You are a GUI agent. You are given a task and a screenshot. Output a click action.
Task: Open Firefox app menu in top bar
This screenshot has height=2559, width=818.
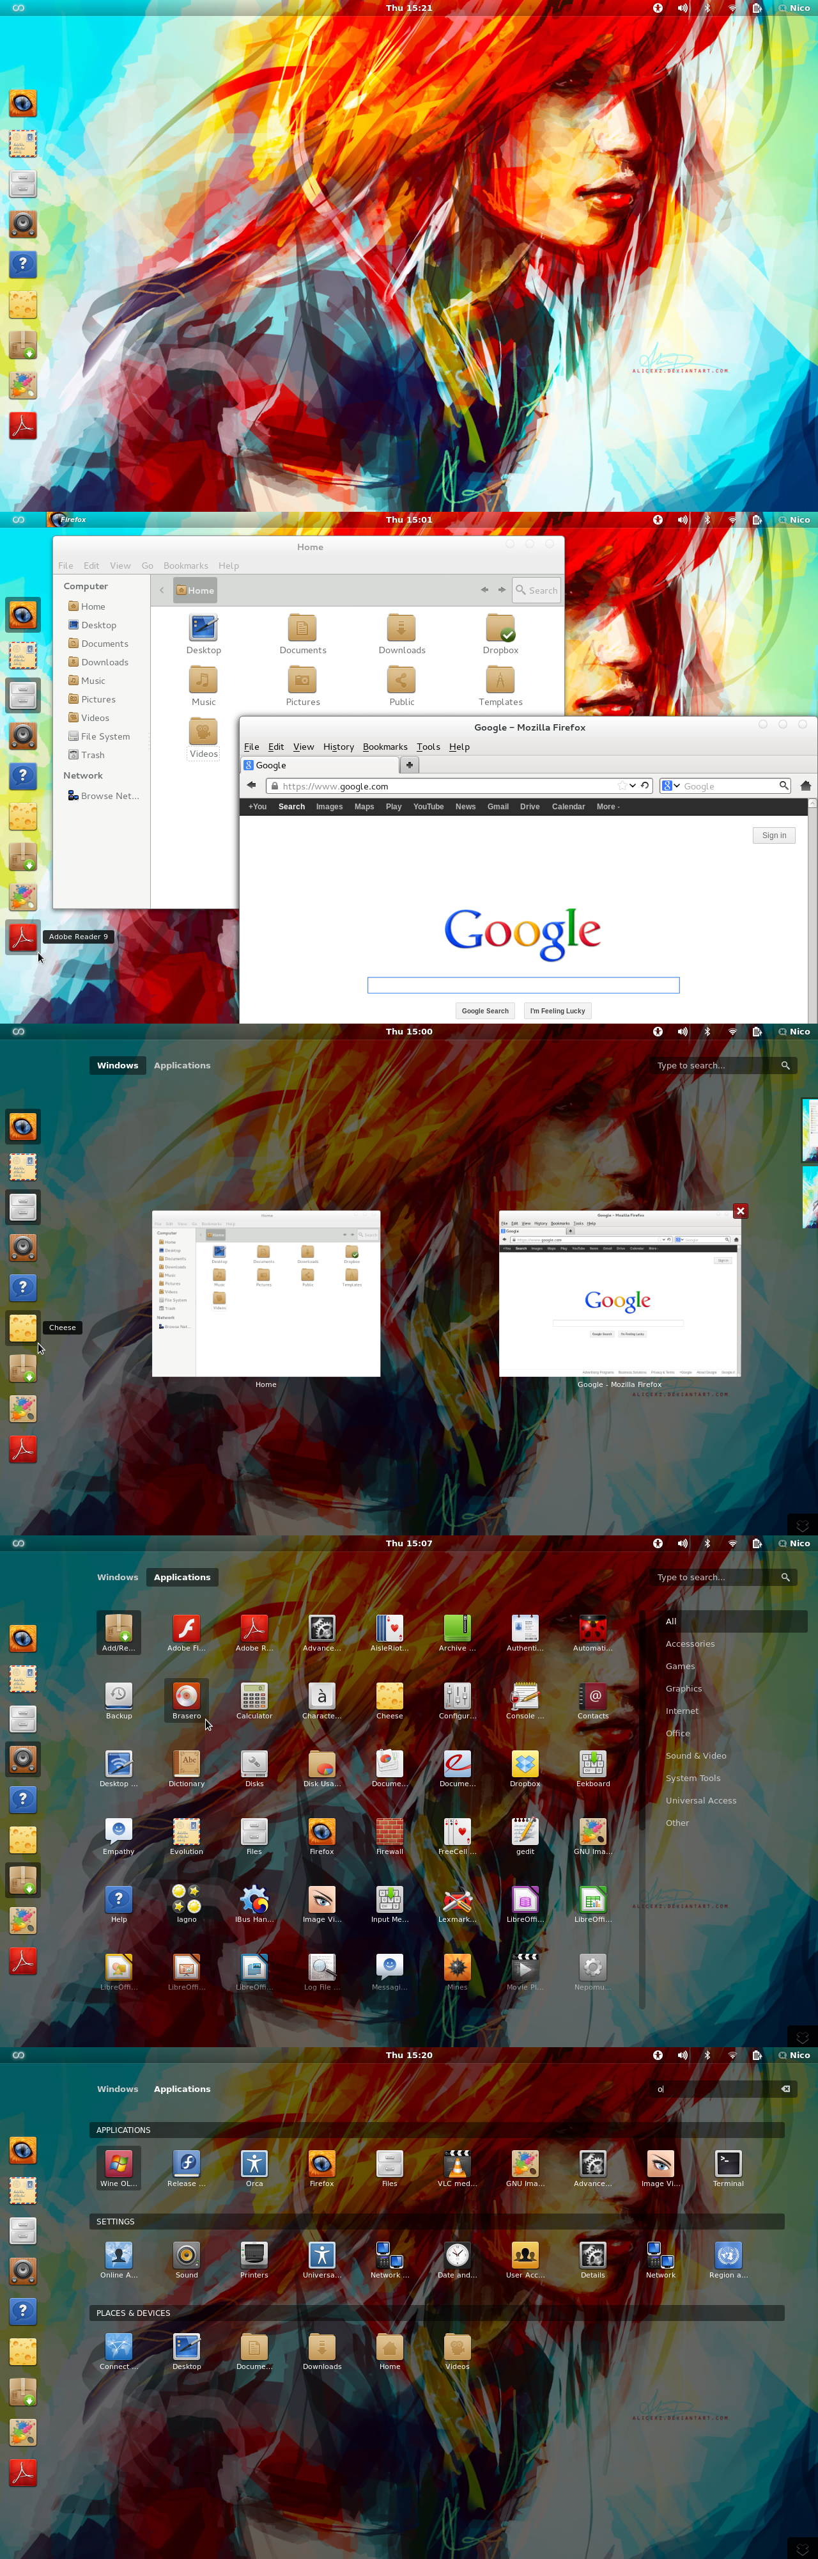(68, 519)
